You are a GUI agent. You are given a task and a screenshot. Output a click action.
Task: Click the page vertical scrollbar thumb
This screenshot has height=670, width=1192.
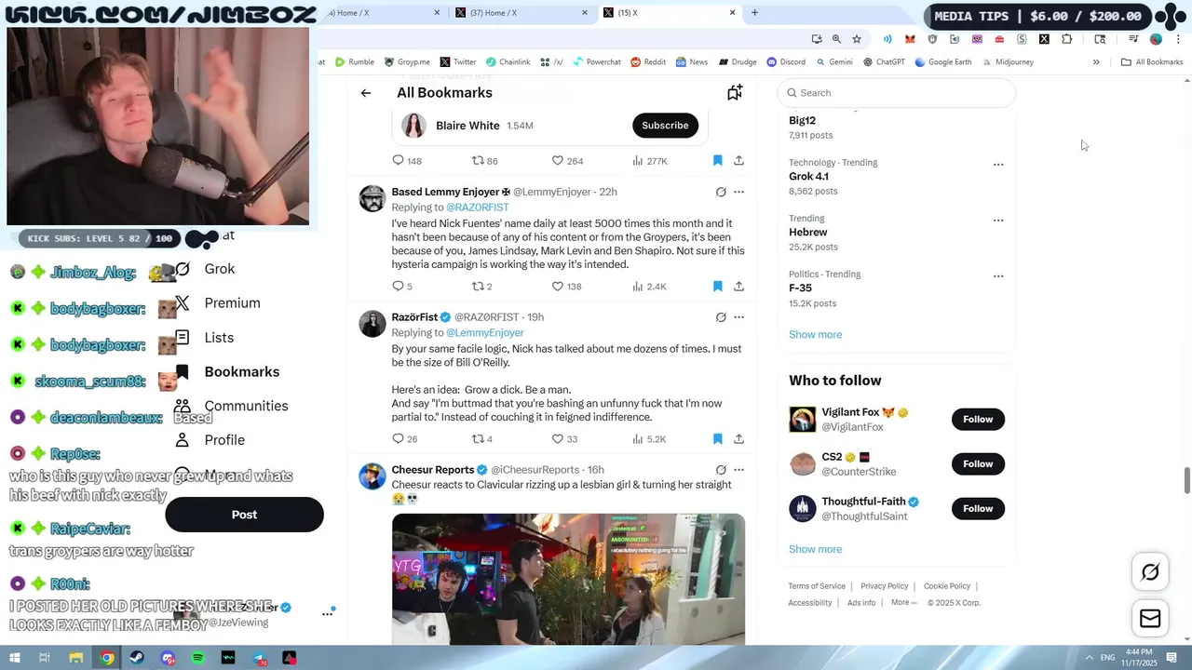coord(1186,481)
